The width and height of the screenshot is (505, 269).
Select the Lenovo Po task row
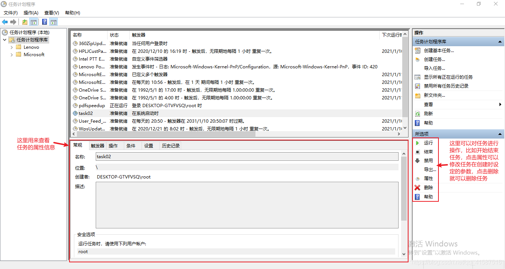point(236,67)
